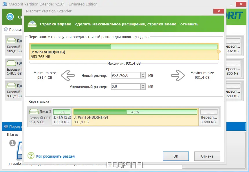Click the reload icon in main window
Image resolution: width=249 pixels, height=172 pixels.
(6, 29)
